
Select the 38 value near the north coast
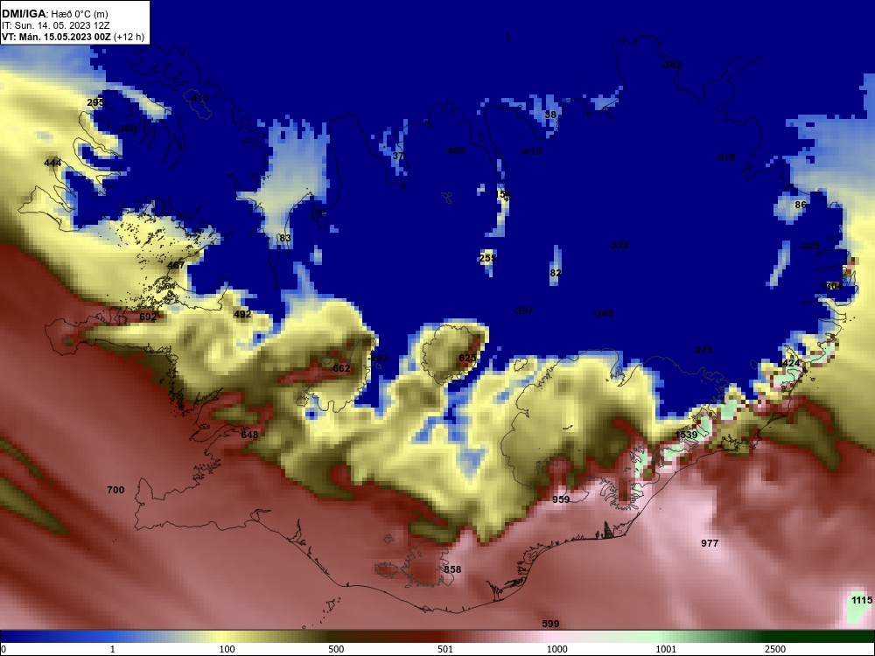(550, 115)
